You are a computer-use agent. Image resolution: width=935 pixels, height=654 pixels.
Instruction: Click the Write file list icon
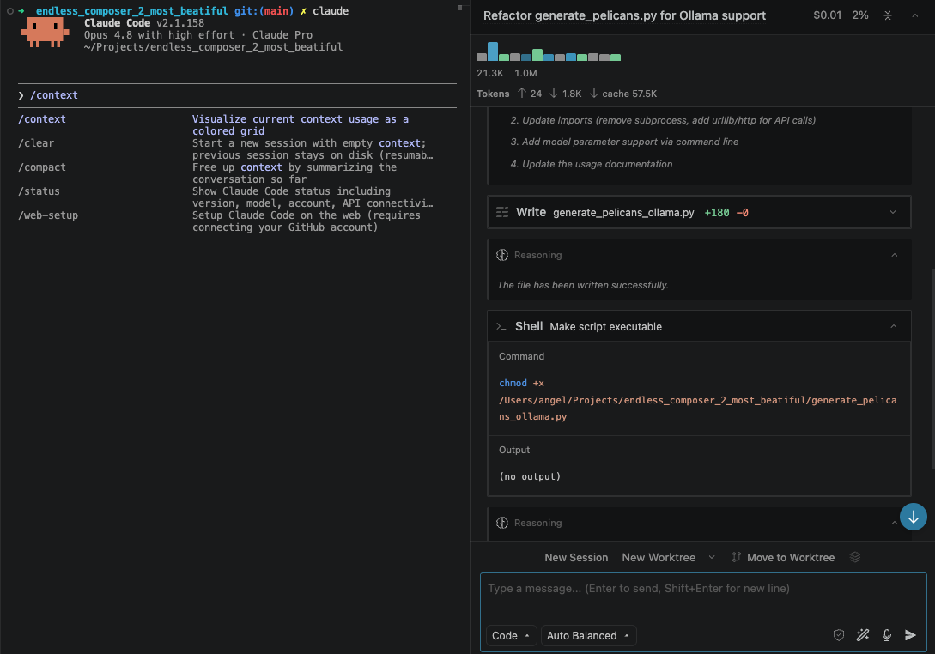click(x=502, y=212)
